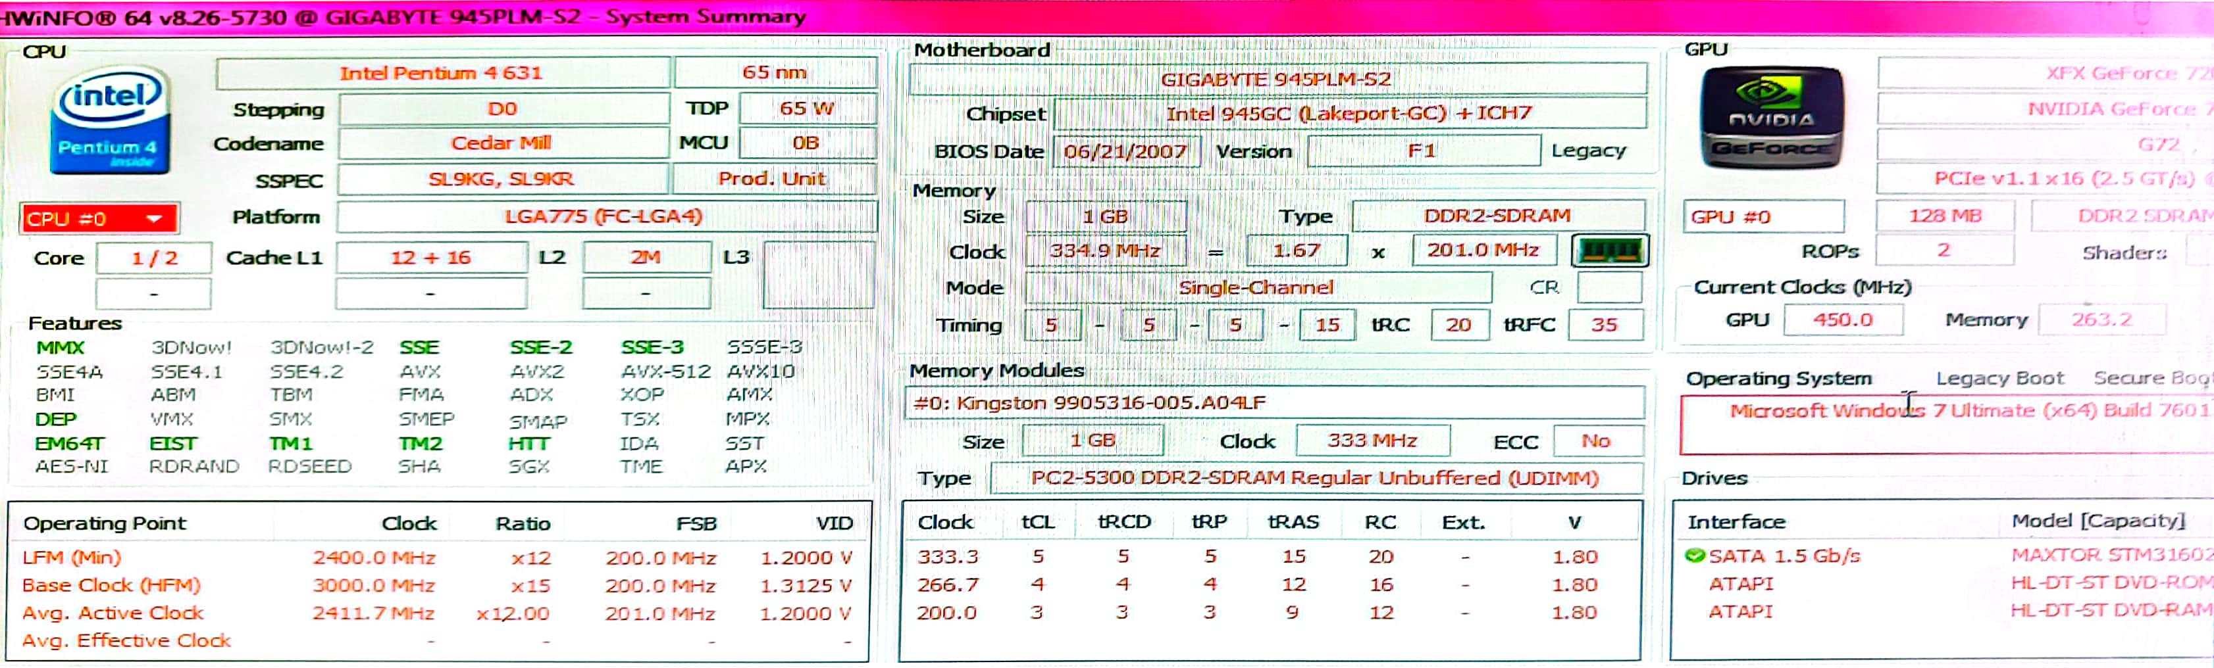
Task: Click the BIOS version F1 field
Action: [1424, 151]
